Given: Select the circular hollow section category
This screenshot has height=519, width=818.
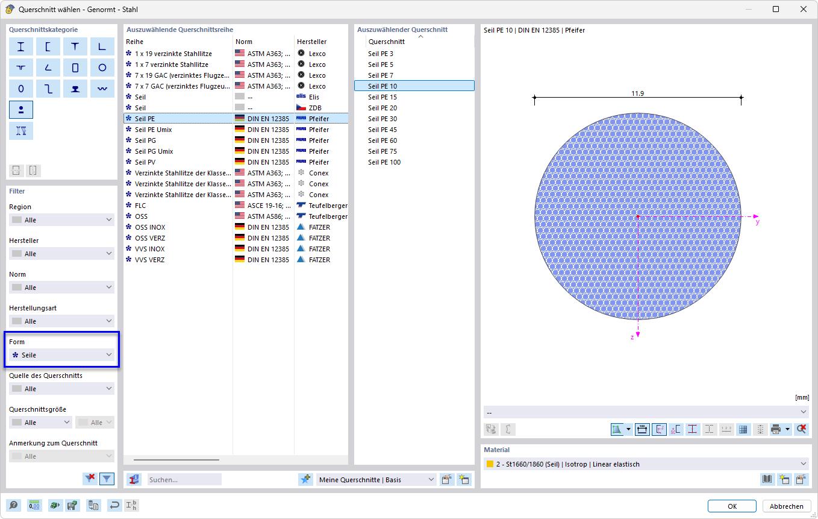Looking at the screenshot, I should point(102,68).
